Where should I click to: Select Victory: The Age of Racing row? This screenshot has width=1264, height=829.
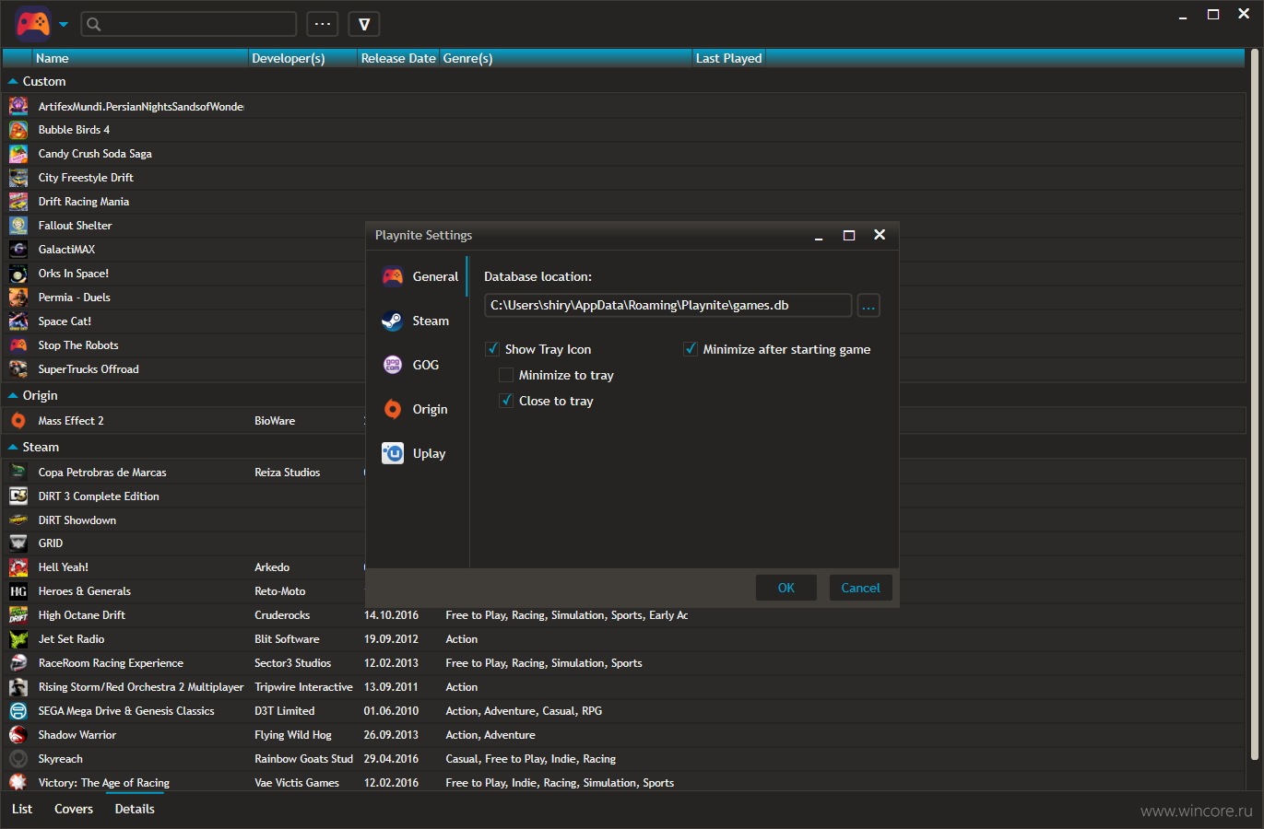[623, 783]
